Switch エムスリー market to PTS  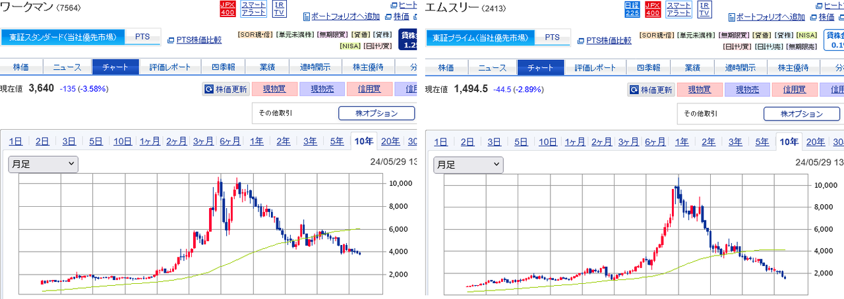553,38
